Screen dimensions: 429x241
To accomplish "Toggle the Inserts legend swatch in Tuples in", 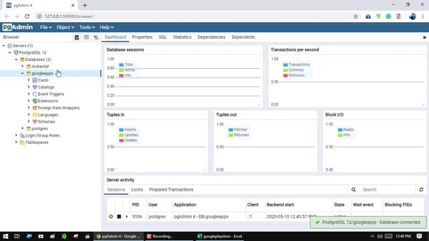I will pyautogui.click(x=121, y=130).
